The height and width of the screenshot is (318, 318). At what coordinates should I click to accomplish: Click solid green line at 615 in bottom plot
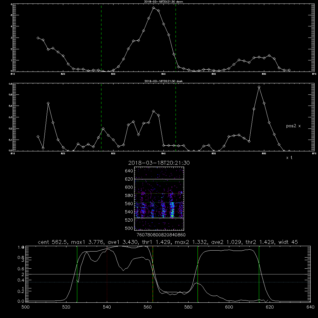point(259,274)
